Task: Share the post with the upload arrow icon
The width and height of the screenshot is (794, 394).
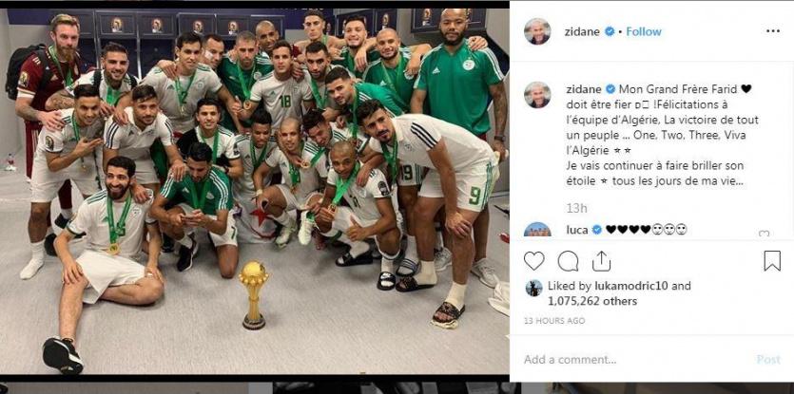Action: tap(601, 260)
